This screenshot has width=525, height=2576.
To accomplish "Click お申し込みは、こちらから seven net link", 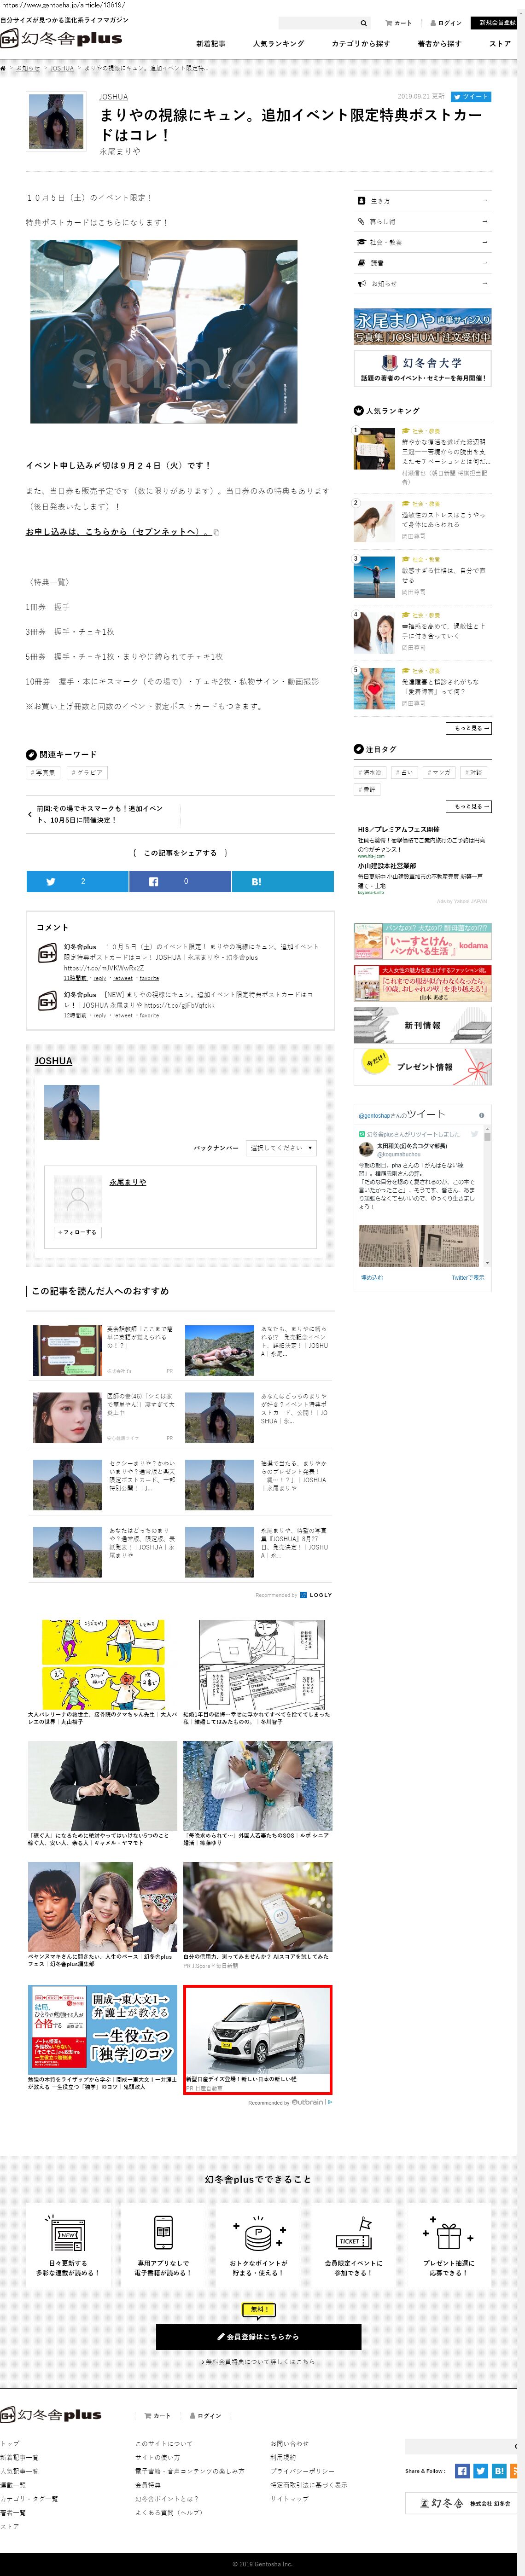I will click(118, 532).
